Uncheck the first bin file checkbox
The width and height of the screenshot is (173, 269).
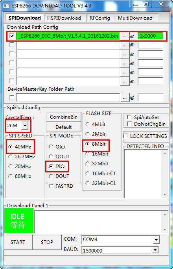pos(12,36)
